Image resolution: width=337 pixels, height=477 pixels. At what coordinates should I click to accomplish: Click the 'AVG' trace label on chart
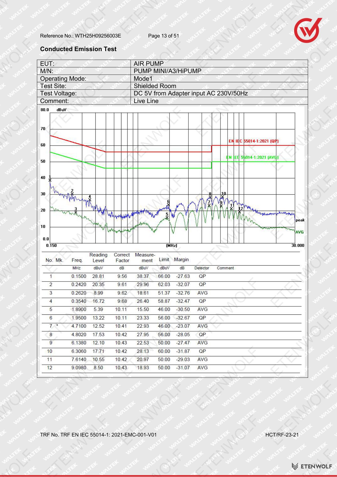point(300,232)
